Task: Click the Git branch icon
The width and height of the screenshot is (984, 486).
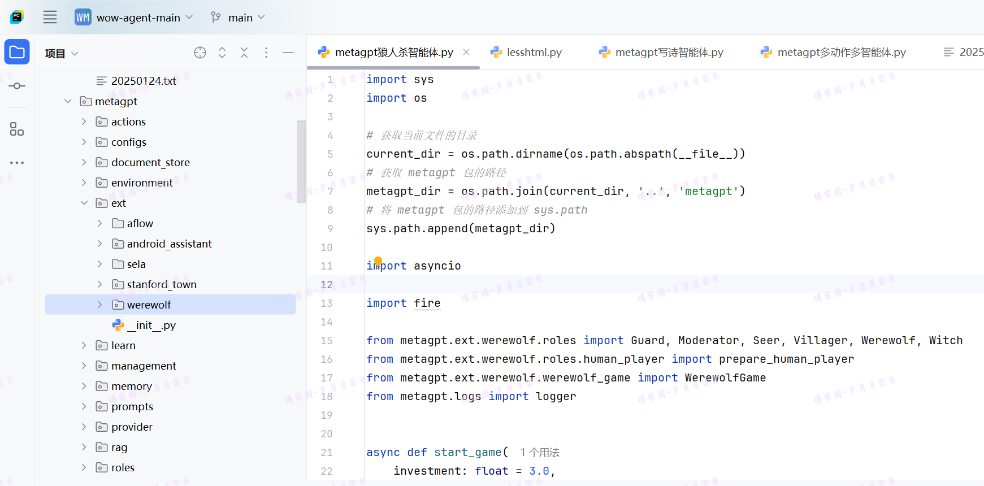Action: pyautogui.click(x=215, y=17)
